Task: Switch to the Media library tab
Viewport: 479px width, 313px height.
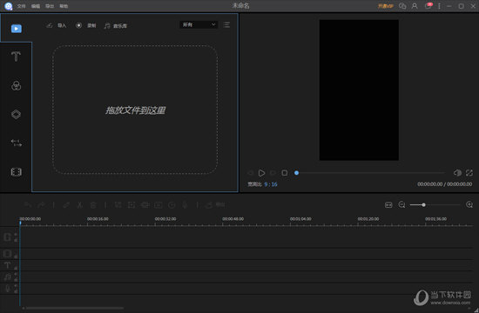Action: [x=17, y=29]
